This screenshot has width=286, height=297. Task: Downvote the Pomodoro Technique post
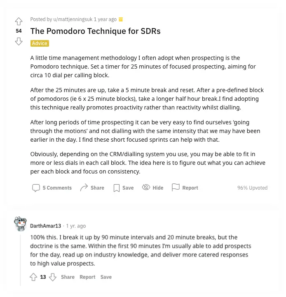coord(19,41)
